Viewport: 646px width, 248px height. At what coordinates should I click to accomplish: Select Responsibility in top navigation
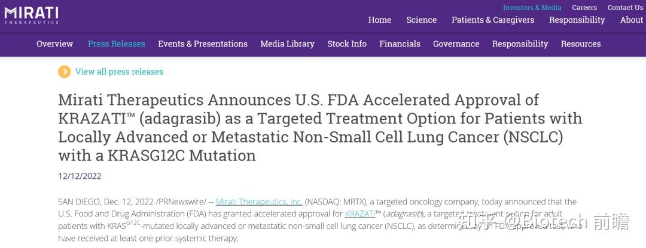[577, 20]
